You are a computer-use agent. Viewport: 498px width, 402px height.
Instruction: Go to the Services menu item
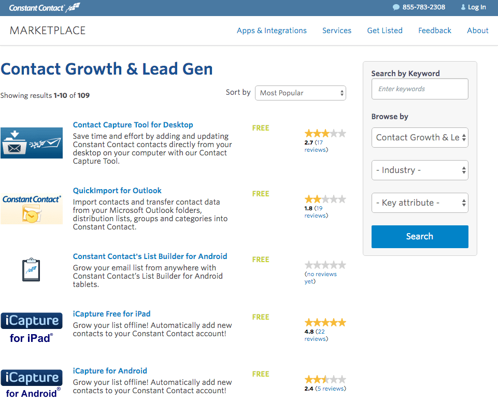pyautogui.click(x=337, y=31)
